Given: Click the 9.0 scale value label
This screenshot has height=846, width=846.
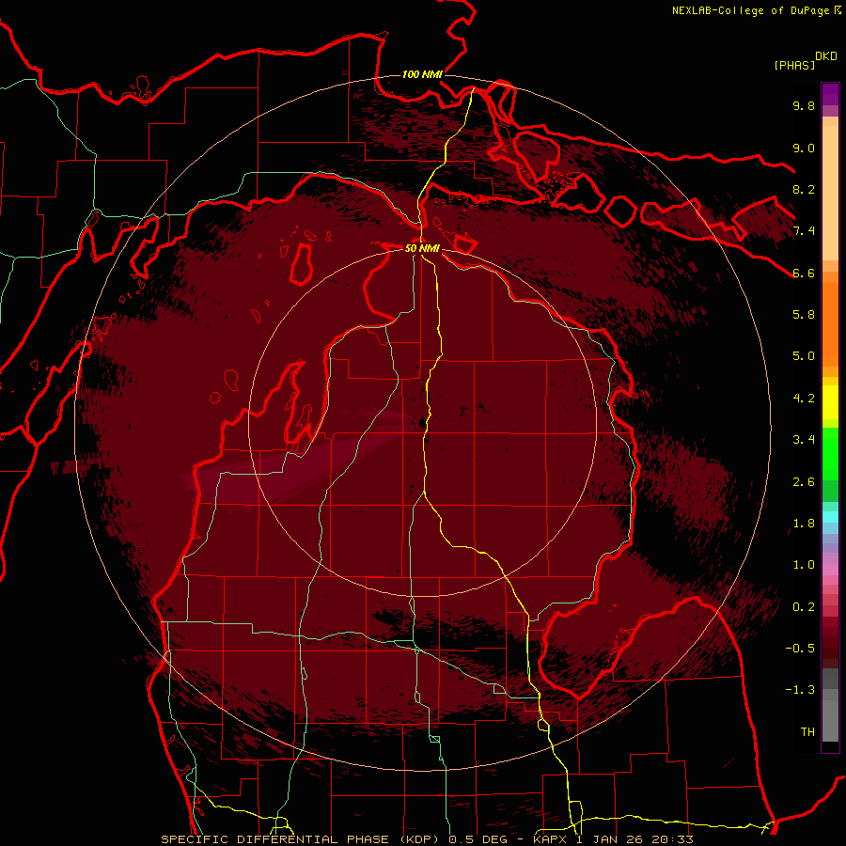Looking at the screenshot, I should pyautogui.click(x=804, y=148).
